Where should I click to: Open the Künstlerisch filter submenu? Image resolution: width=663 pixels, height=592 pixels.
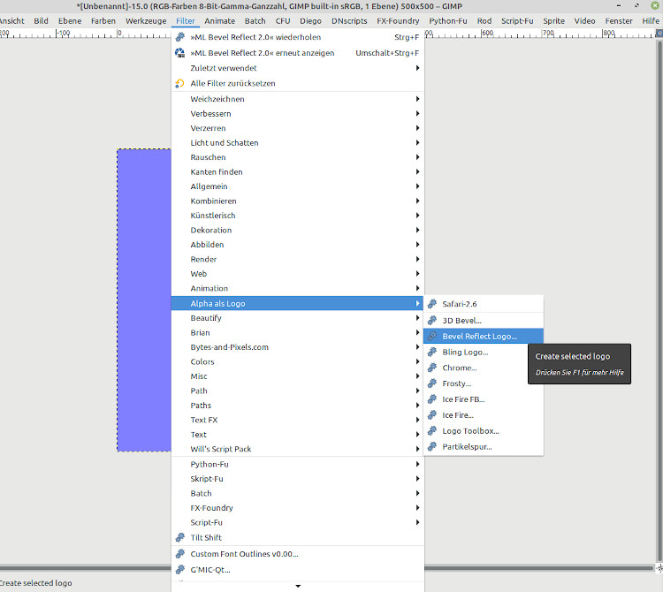pyautogui.click(x=417, y=216)
